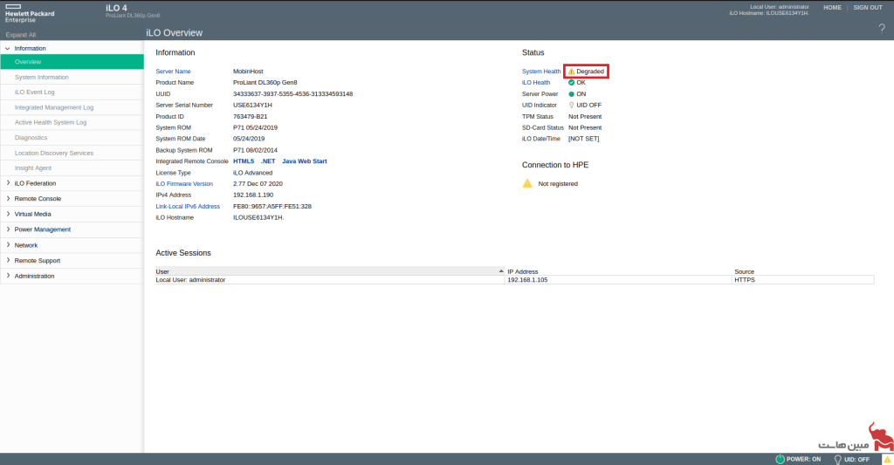Click the Degraded status text
The width and height of the screenshot is (894, 465).
tap(590, 72)
